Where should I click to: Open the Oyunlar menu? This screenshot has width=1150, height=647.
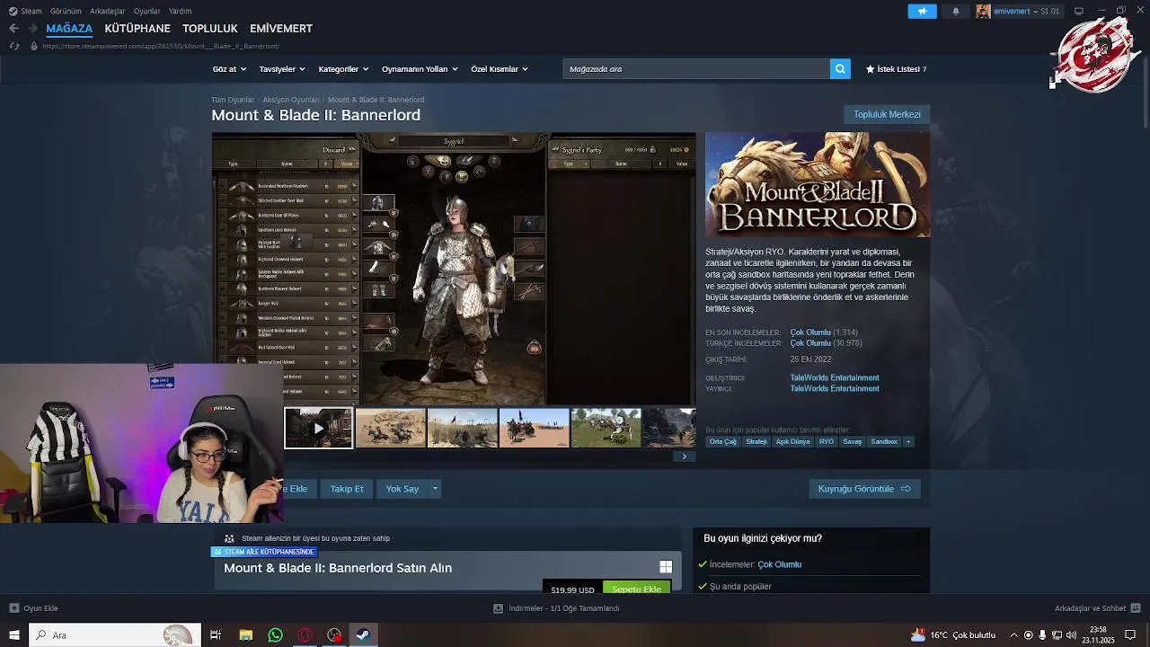[x=146, y=11]
